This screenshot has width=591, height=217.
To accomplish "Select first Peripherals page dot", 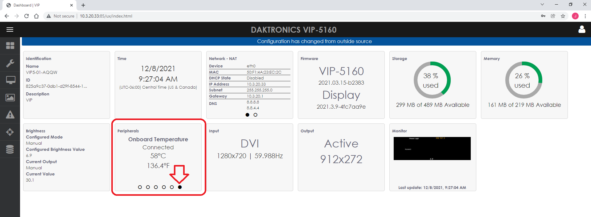I will (x=140, y=187).
